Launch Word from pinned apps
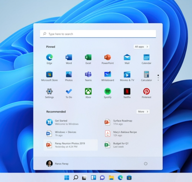 tap(69, 59)
